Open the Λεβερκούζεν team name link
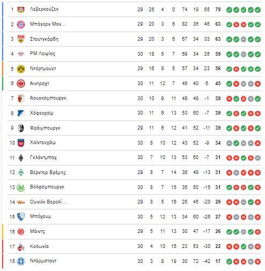 (x=44, y=9)
